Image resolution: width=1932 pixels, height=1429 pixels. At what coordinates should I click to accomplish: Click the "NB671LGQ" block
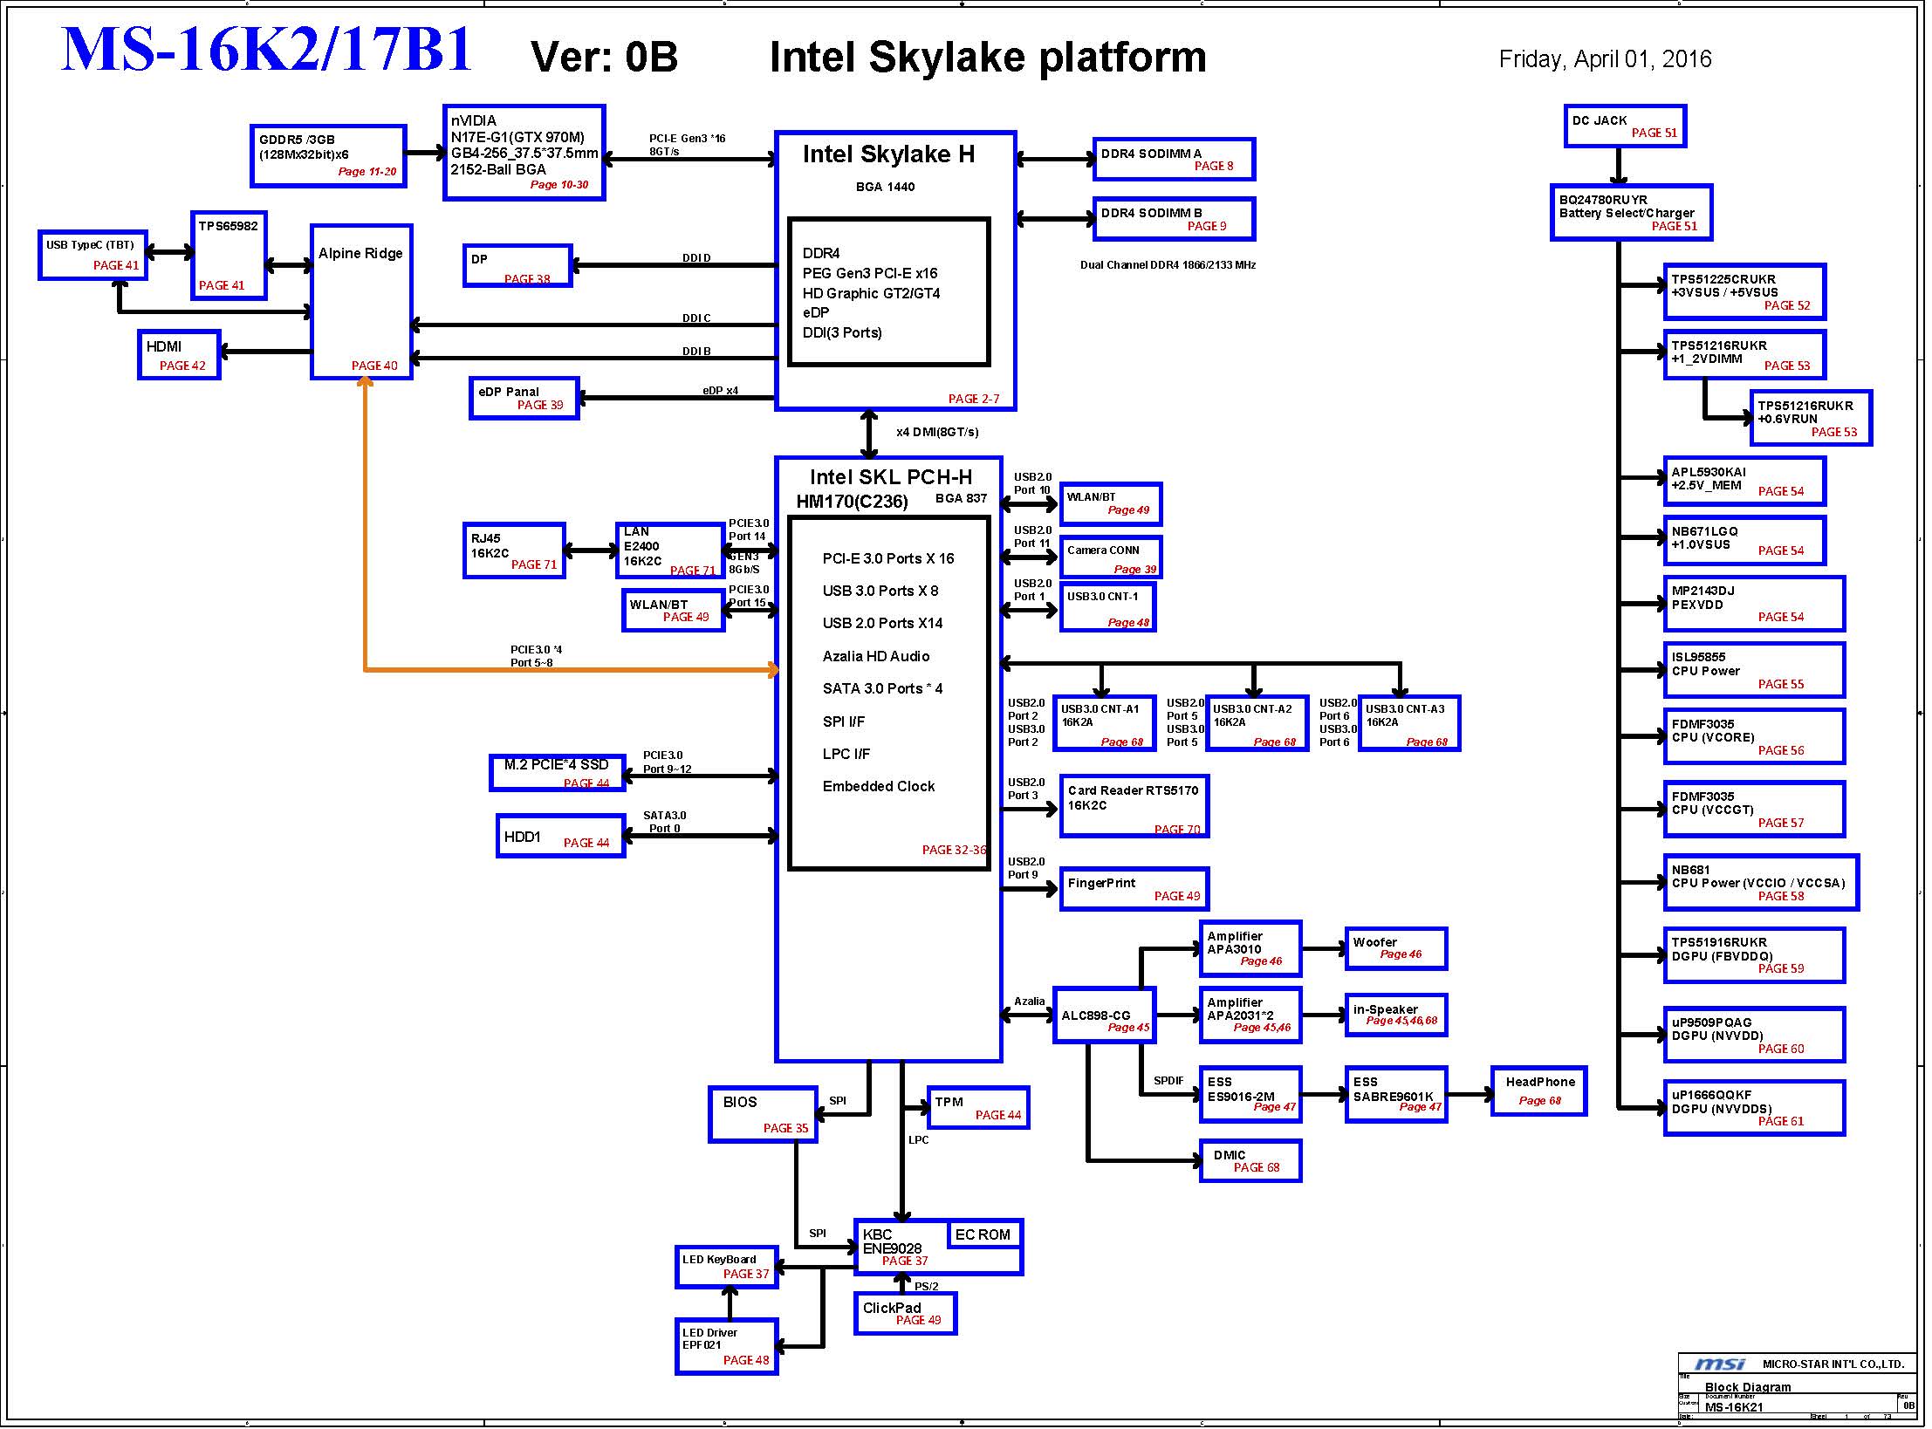[1744, 541]
